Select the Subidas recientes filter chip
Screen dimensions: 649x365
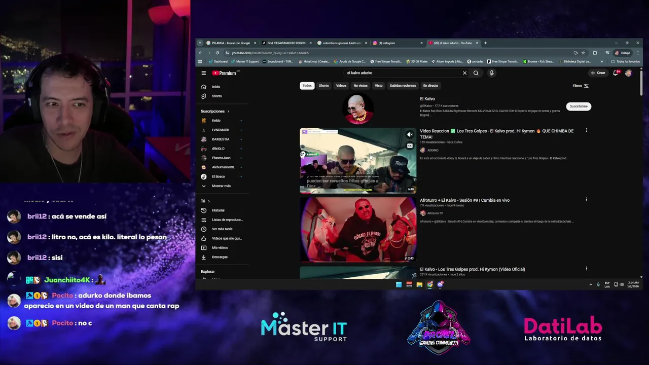(403, 86)
